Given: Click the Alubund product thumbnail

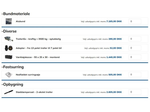Looking at the screenshot, I should click(8, 21).
